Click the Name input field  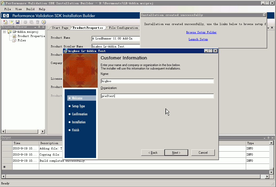coord(157,81)
